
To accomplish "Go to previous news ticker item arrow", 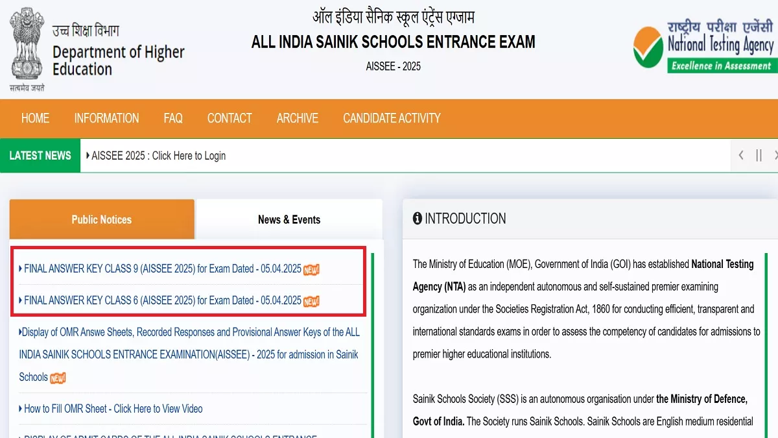I will pos(741,156).
